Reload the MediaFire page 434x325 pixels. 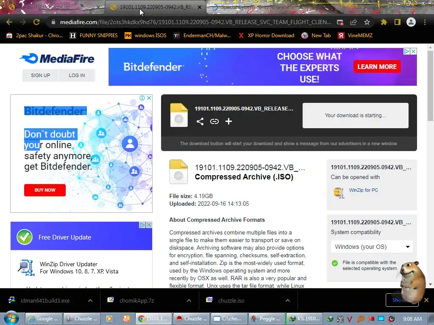tap(36, 22)
